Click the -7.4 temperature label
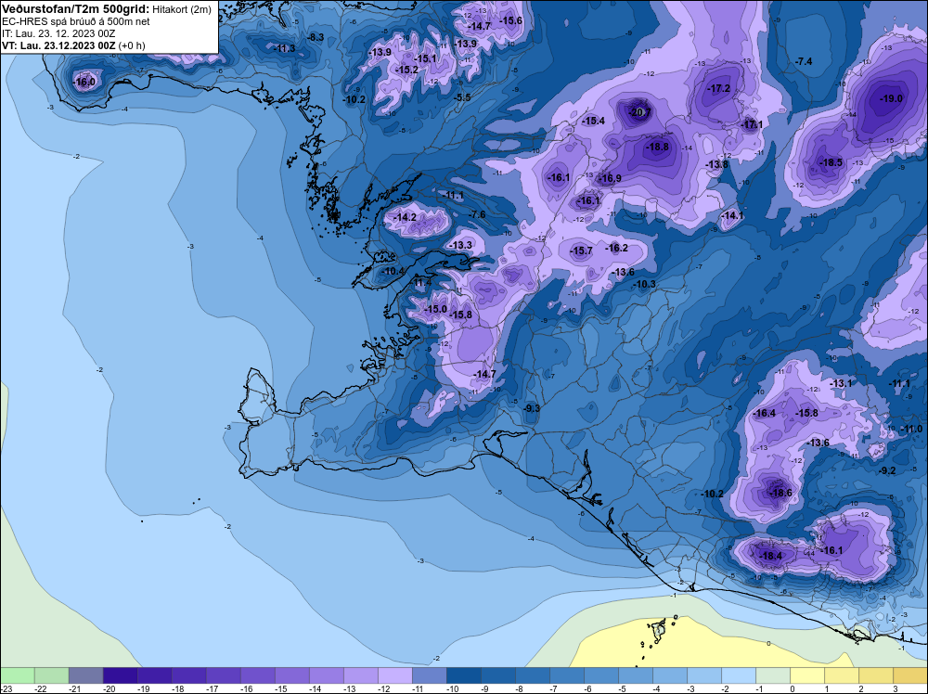 pos(804,61)
